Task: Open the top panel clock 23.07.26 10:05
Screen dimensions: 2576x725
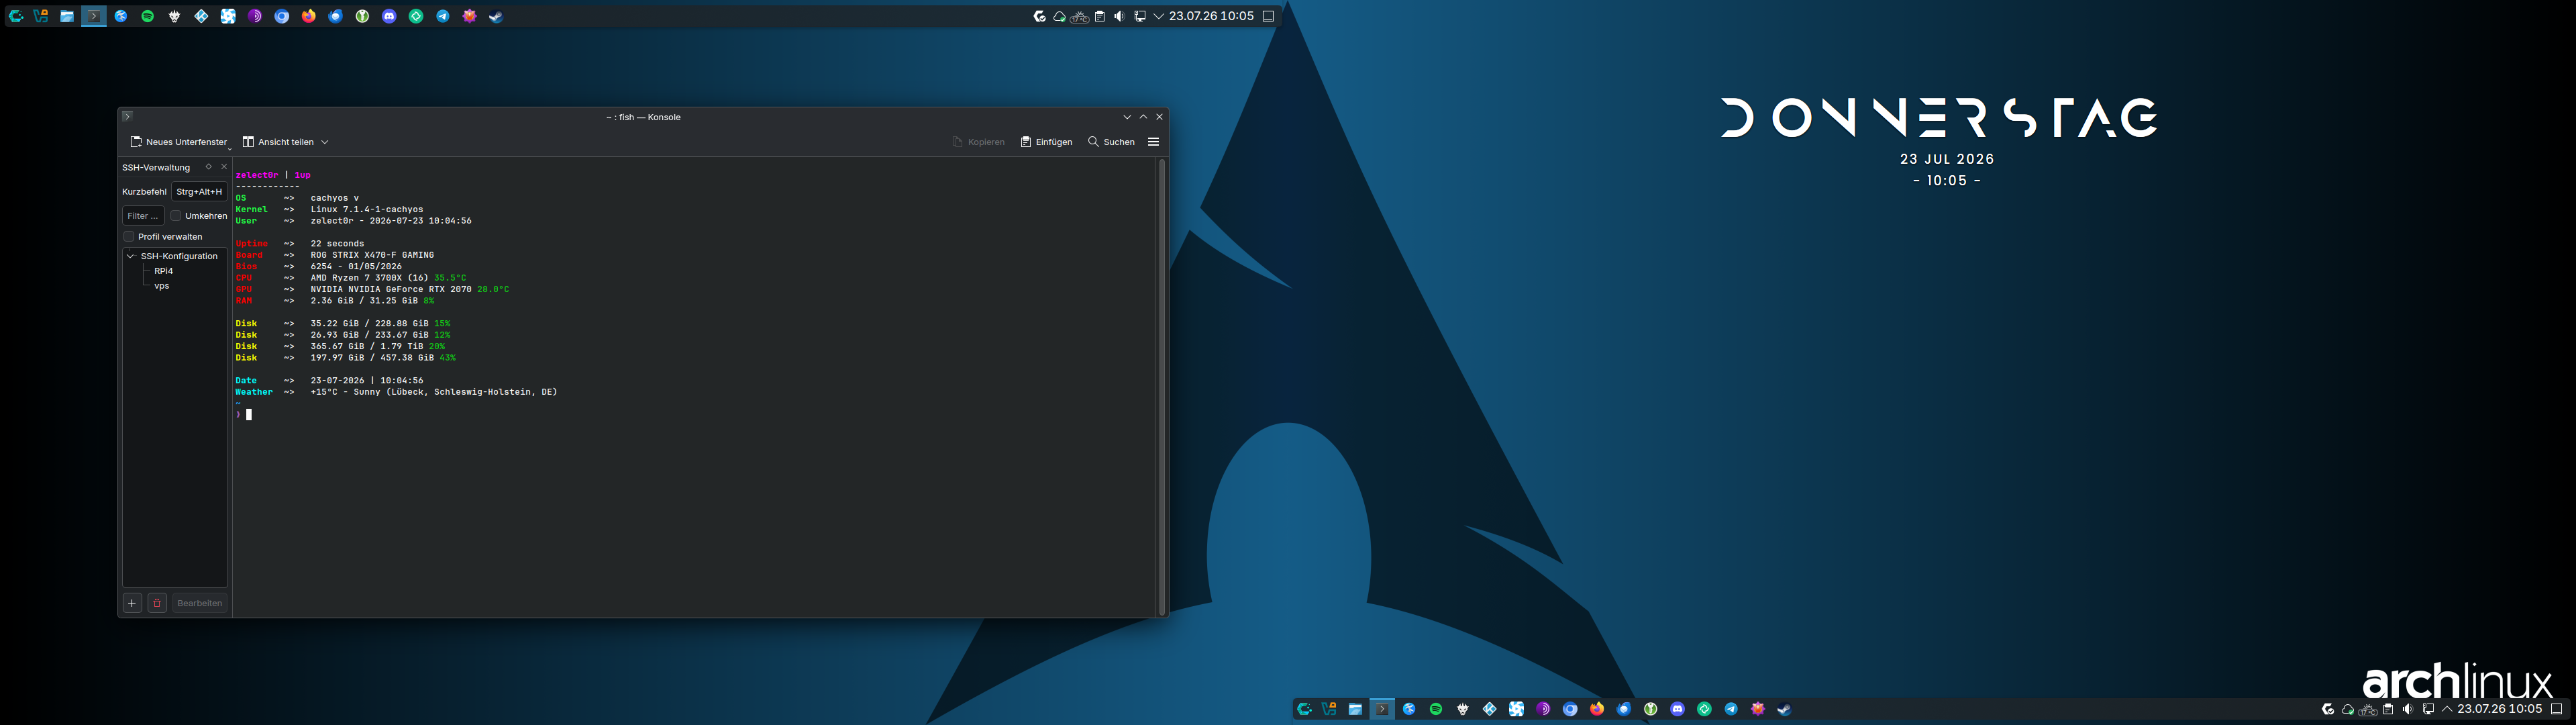Action: click(1211, 16)
